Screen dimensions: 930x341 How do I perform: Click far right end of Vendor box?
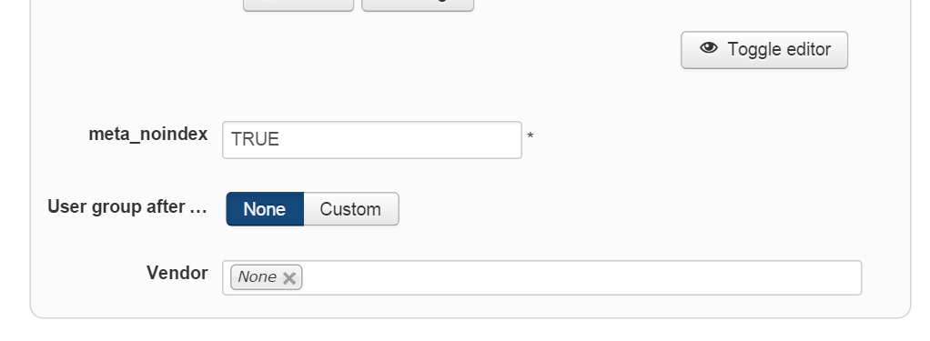coord(848,277)
